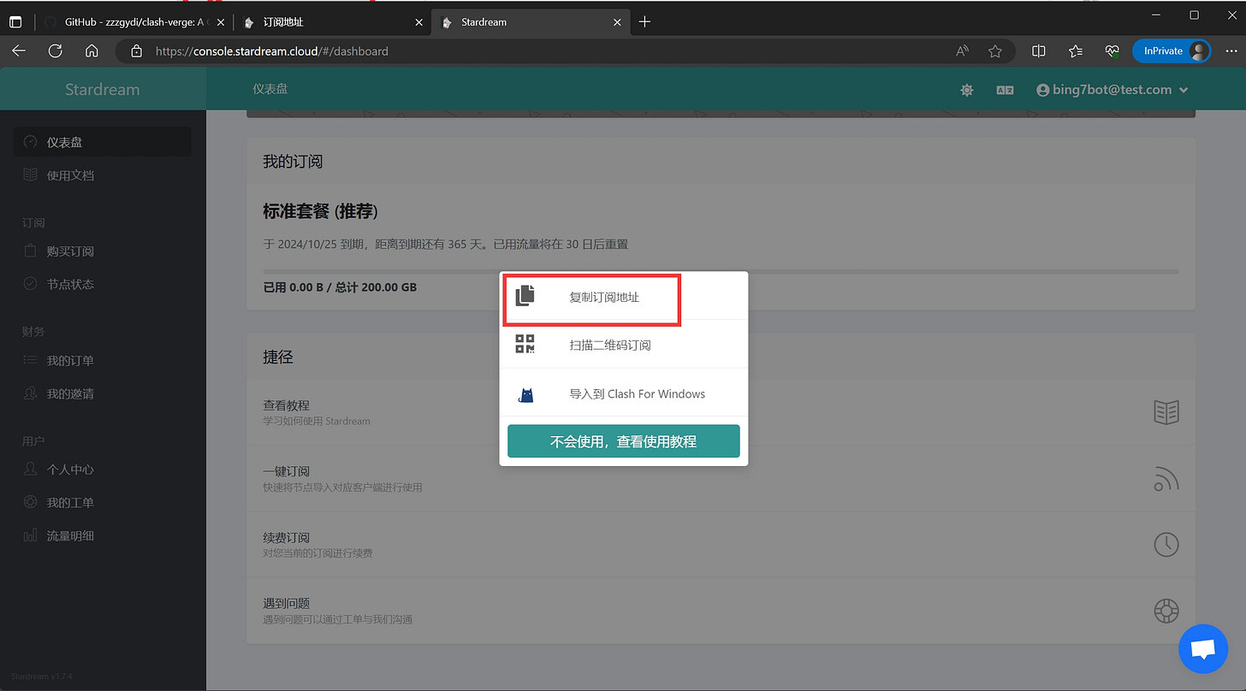Switch to the 订阅地址 tab
Screen dimensions: 1246x691
[331, 22]
